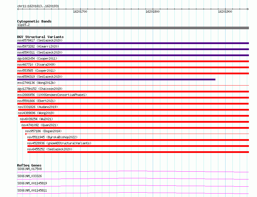
Task: Open variant nsv5511945 (ByrskaBishop2022) label
Action: pos(52,137)
